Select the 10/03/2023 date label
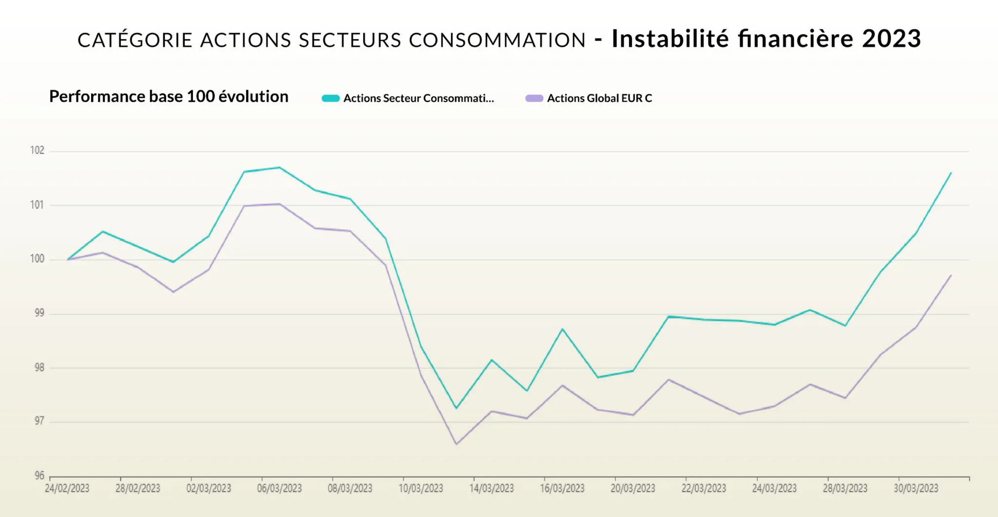The image size is (998, 517). (421, 488)
